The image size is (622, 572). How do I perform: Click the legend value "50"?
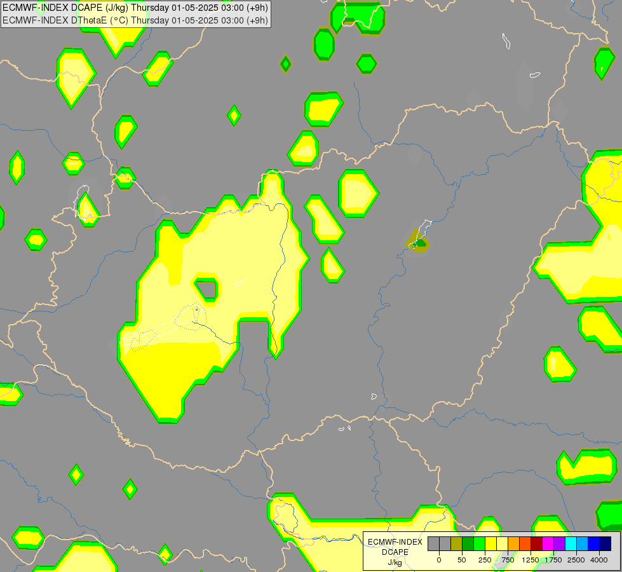coord(462,560)
